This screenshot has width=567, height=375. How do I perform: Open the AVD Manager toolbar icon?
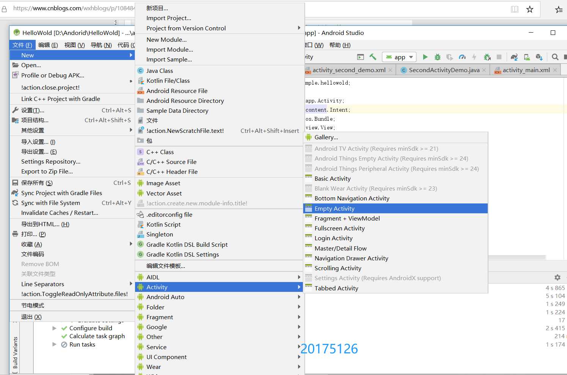(527, 57)
